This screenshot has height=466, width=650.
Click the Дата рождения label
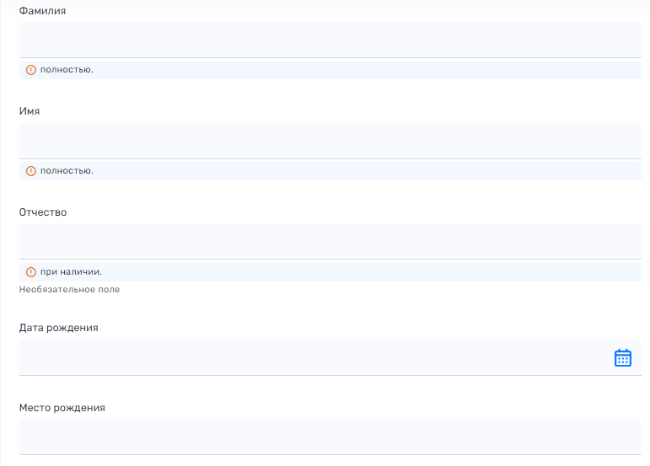coord(58,328)
